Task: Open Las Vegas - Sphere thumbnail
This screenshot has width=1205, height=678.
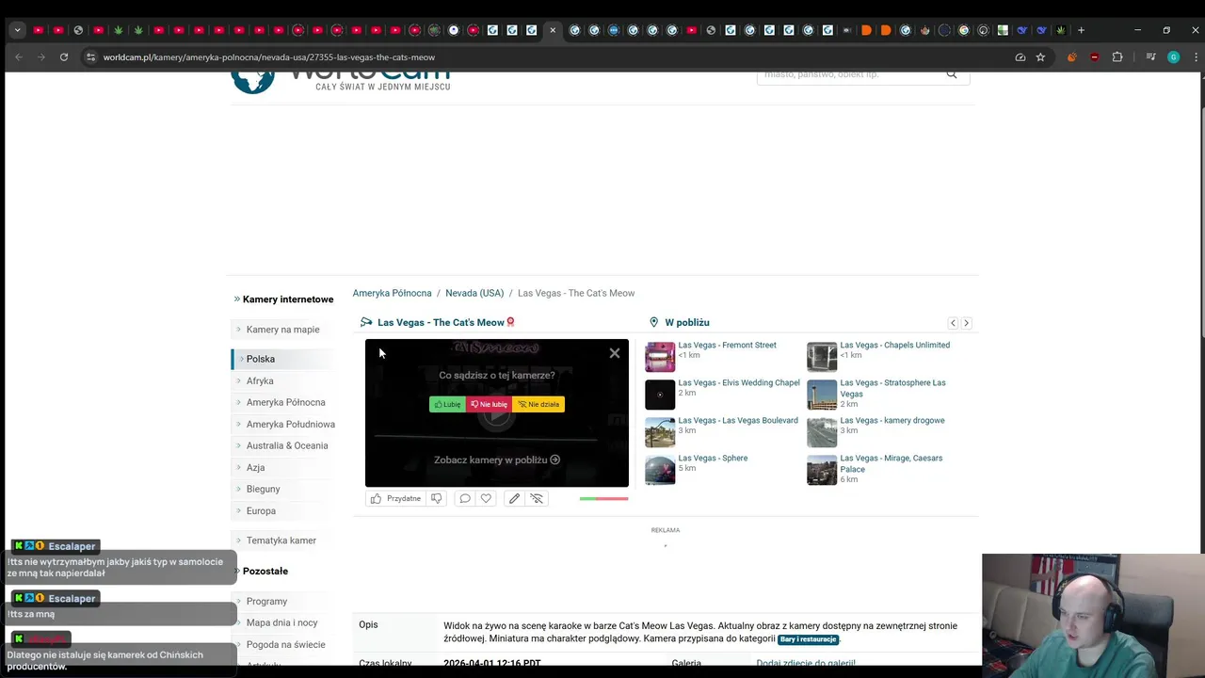Action: pos(660,470)
